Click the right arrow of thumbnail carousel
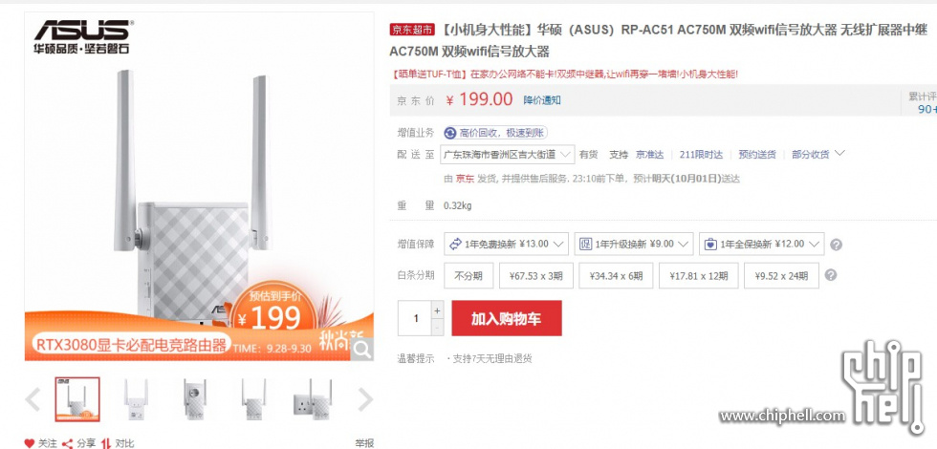 [365, 399]
